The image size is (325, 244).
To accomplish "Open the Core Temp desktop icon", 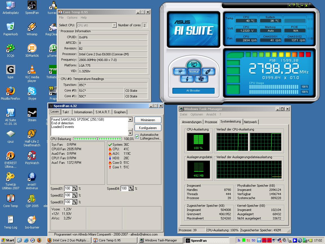I will tap(10, 201).
